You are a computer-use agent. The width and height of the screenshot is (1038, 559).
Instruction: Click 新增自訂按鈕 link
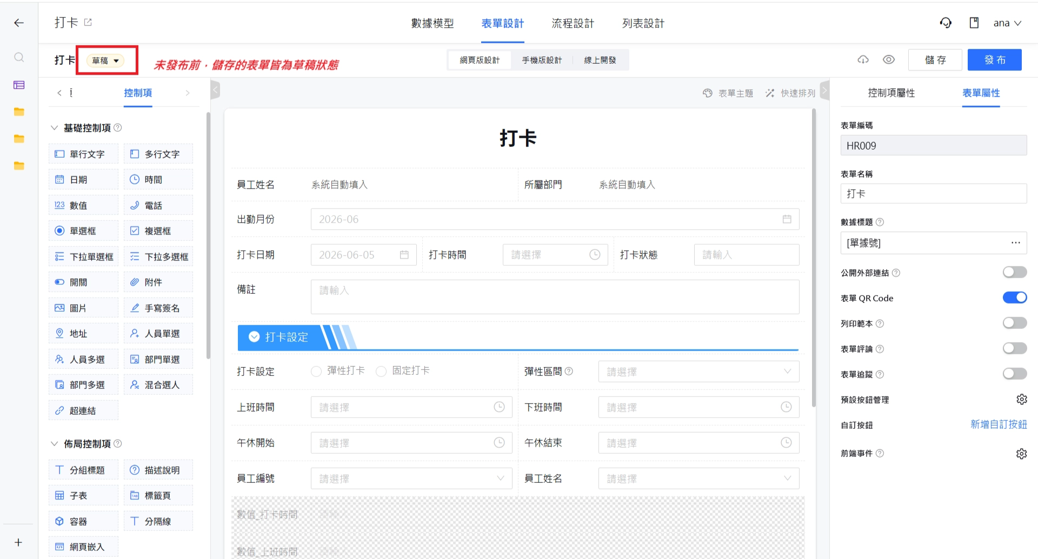pyautogui.click(x=999, y=425)
